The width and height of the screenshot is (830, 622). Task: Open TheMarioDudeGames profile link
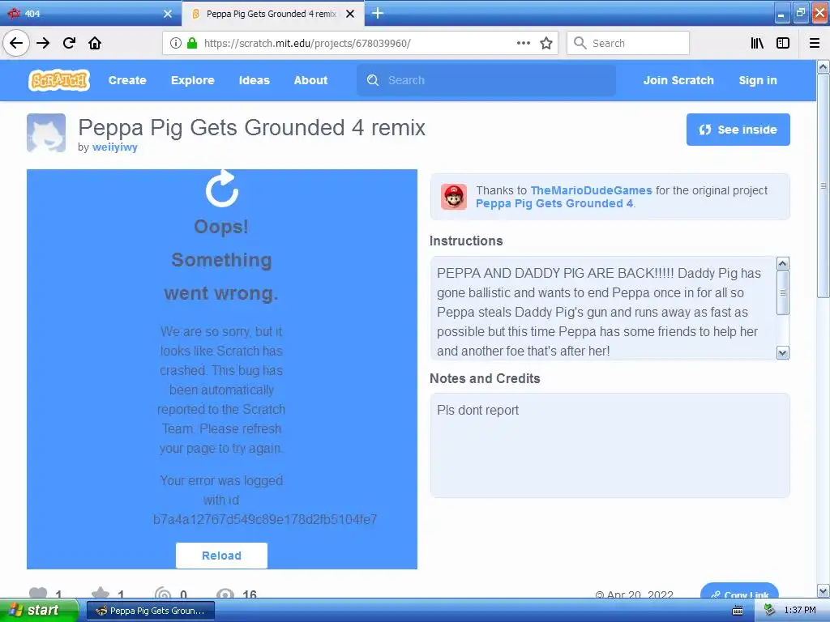591,190
